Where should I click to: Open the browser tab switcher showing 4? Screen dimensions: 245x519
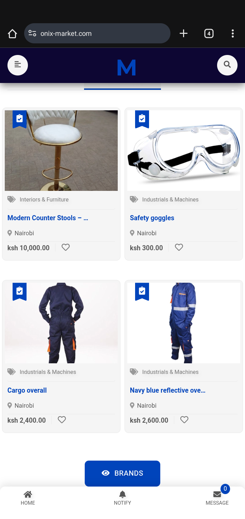[x=209, y=33]
